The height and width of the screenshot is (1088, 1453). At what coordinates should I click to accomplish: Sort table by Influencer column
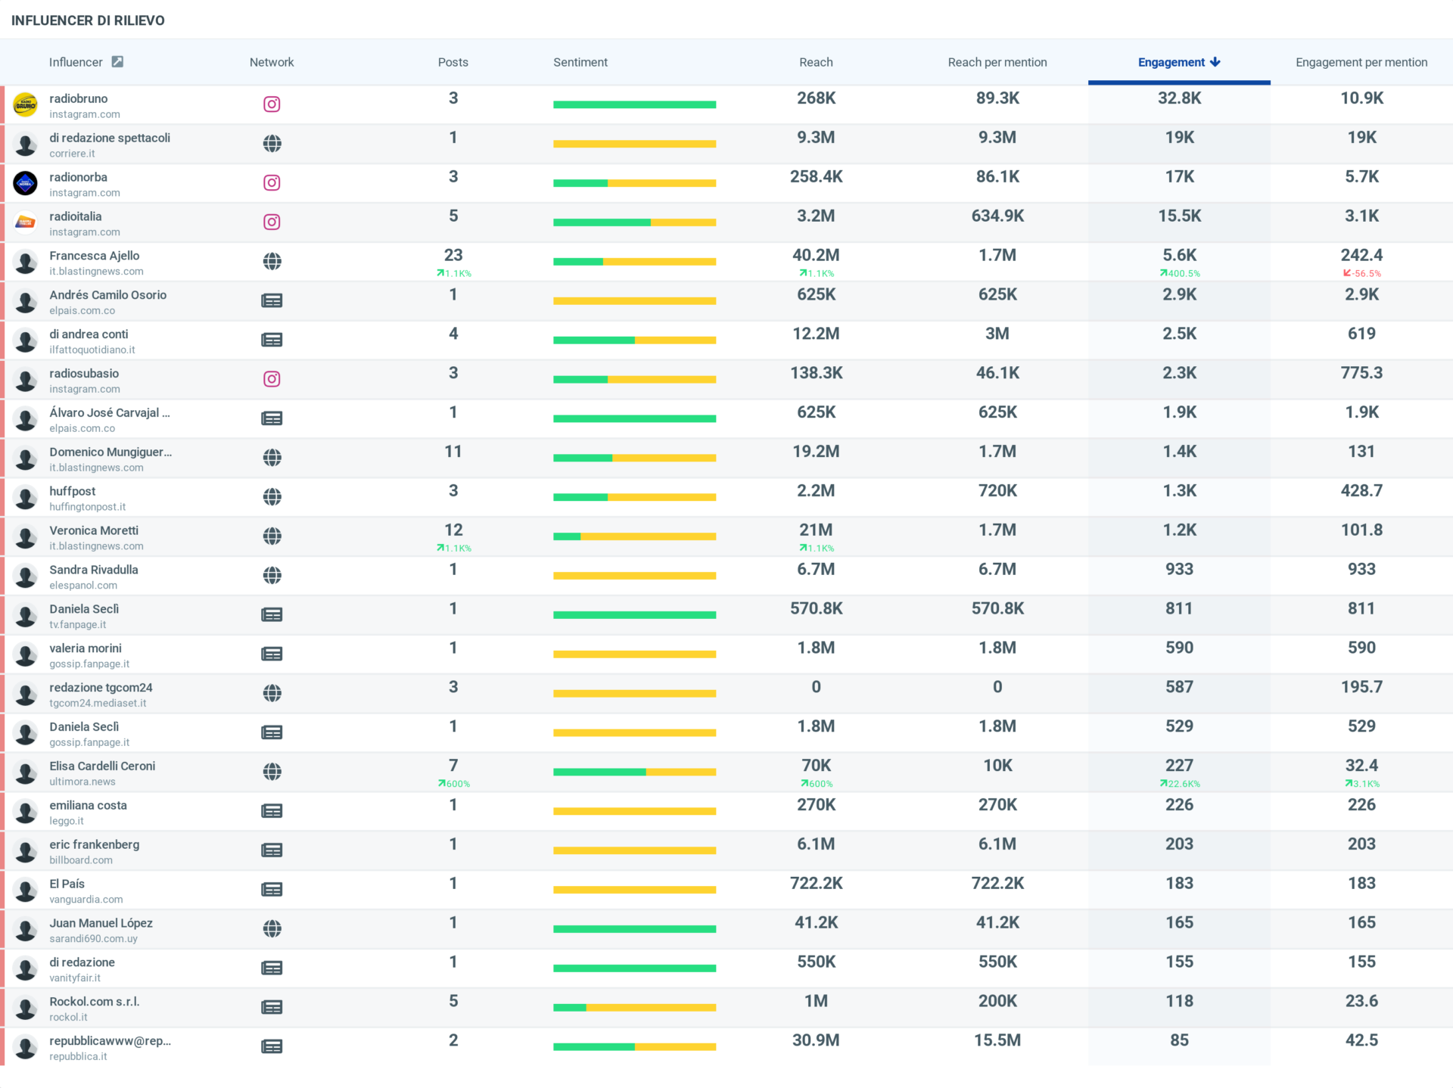[76, 62]
